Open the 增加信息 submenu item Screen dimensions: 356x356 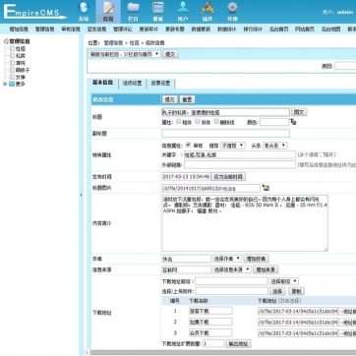click(x=19, y=30)
